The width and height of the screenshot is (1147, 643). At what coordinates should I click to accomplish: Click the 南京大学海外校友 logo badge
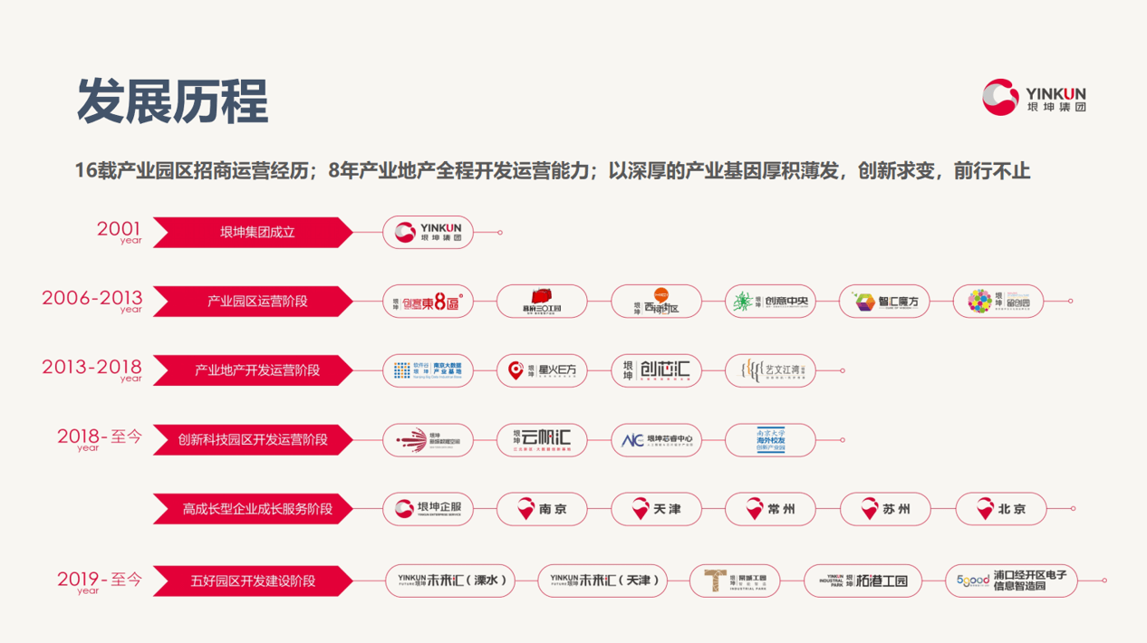tap(770, 440)
